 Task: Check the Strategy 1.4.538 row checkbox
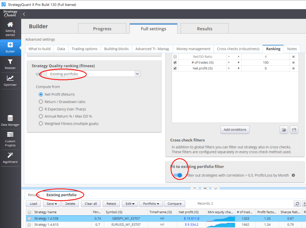point(29,219)
